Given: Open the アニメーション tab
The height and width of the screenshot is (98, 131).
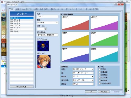Looking at the screenshot, I should (x=71, y=9).
